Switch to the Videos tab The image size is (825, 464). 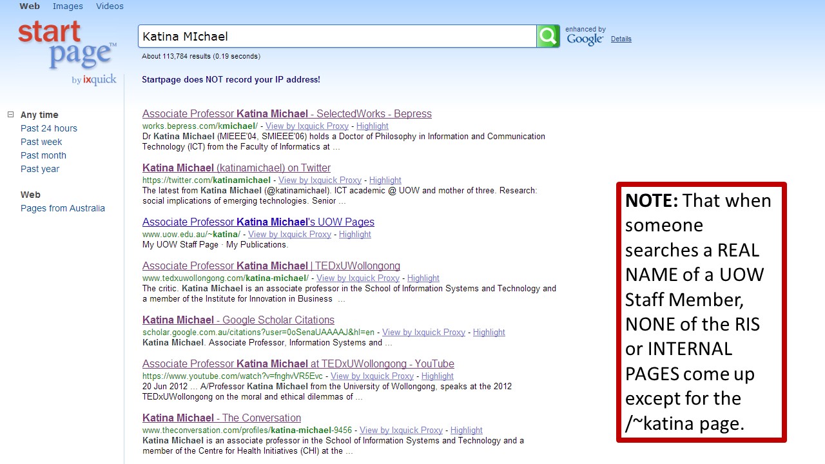pyautogui.click(x=110, y=6)
